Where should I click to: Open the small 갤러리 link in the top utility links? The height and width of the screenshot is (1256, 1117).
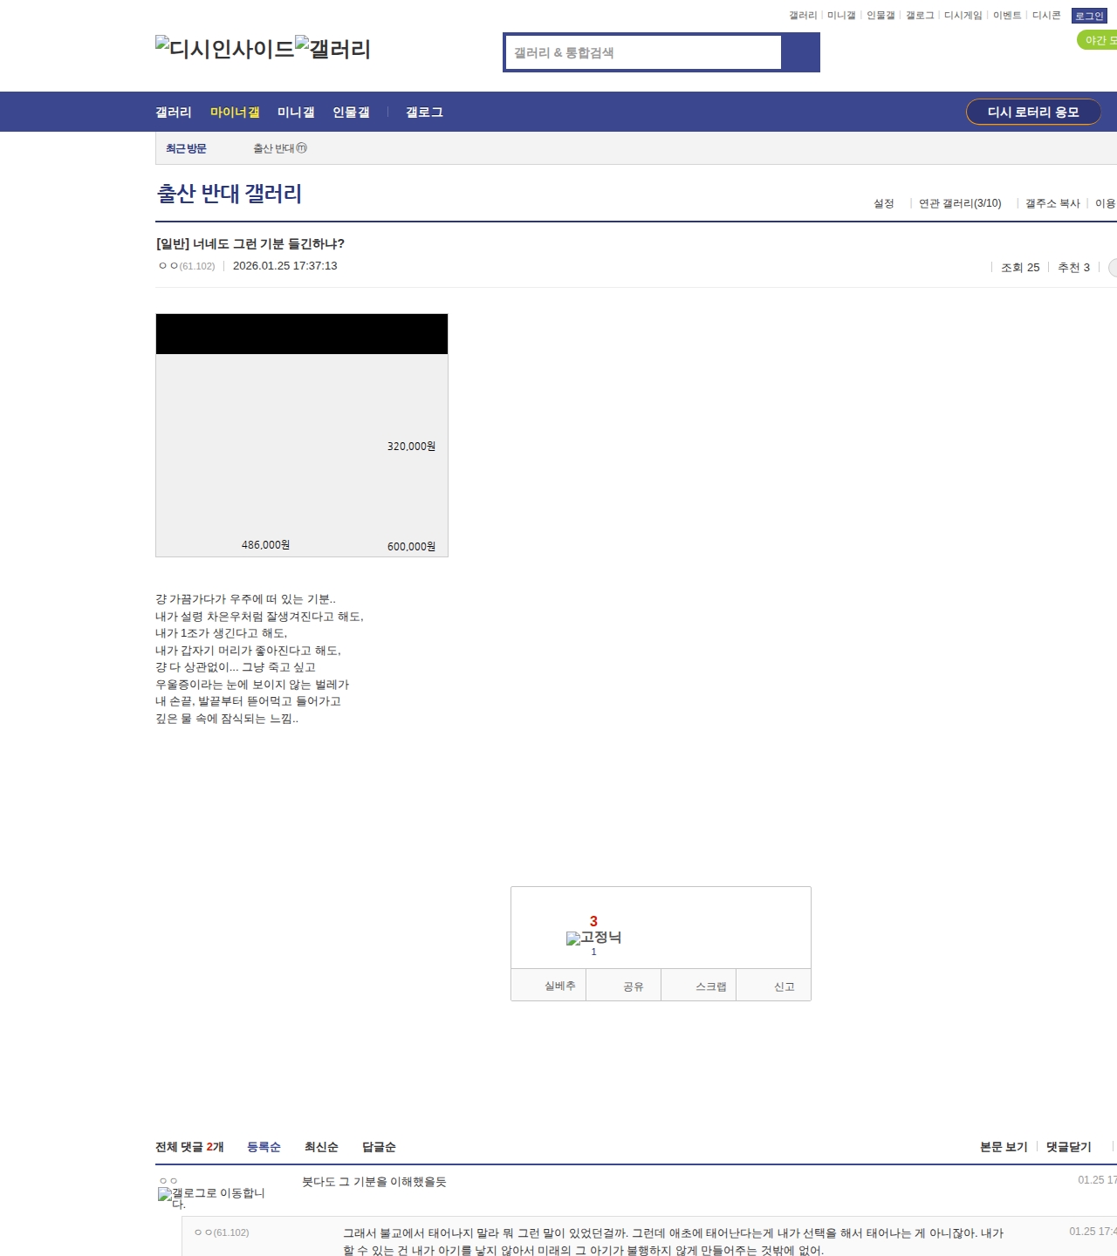[803, 15]
